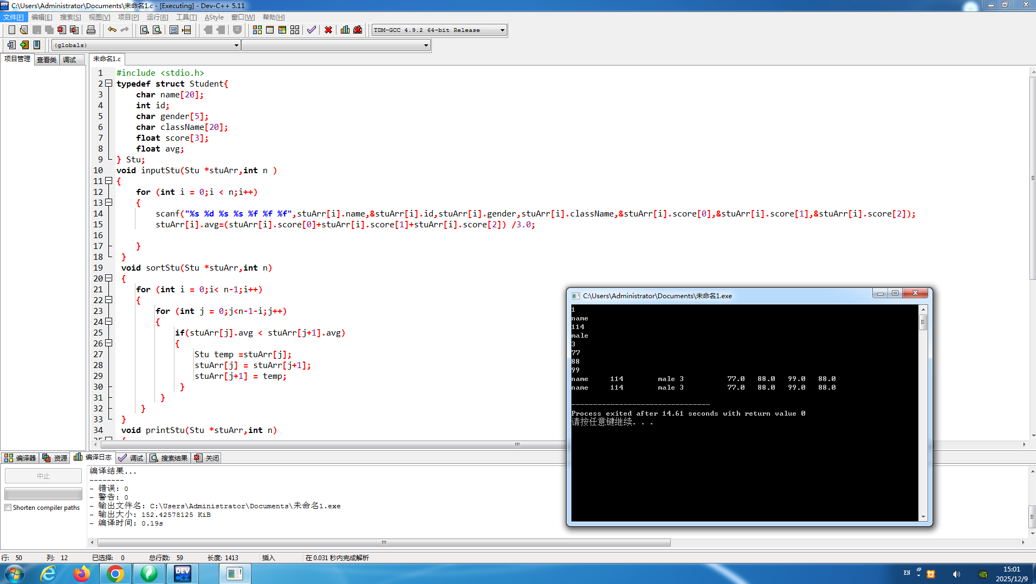The image size is (1036, 584).
Task: Run the program using the toolbar Run icon
Action: coord(270,30)
